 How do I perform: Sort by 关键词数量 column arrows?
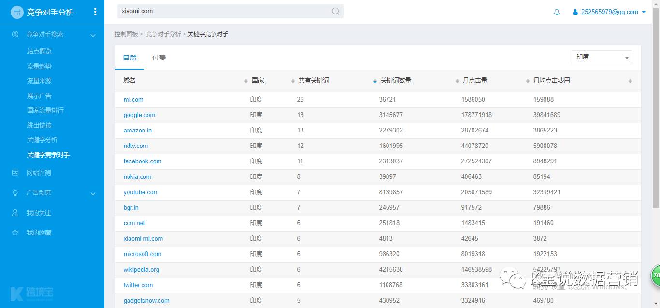coord(457,81)
